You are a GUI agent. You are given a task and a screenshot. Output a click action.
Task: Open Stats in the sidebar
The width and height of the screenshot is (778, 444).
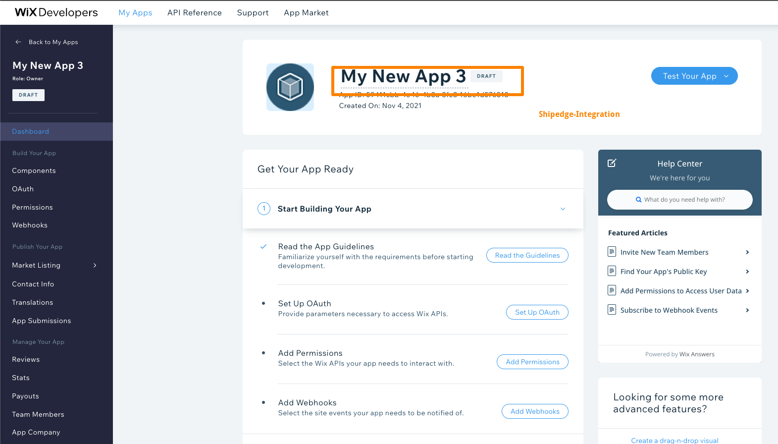[x=21, y=378]
